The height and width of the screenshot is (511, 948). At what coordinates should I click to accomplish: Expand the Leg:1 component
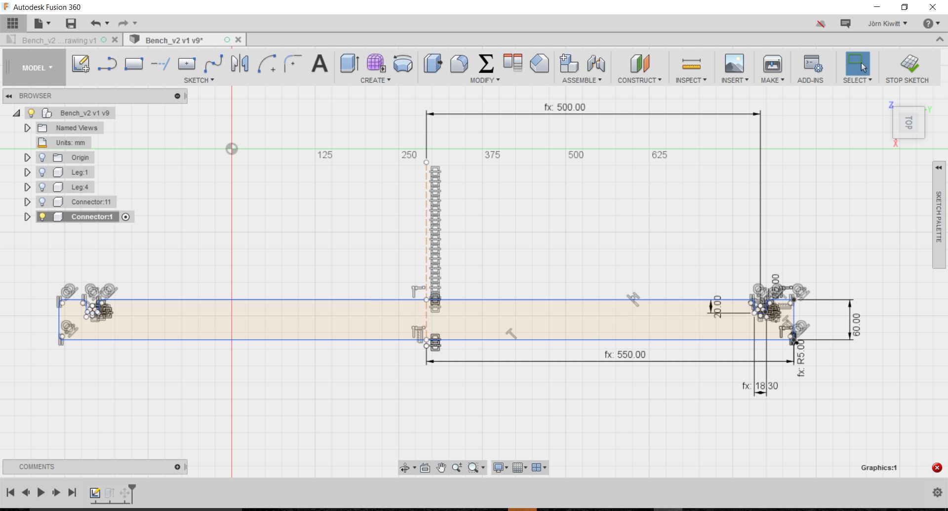click(28, 172)
